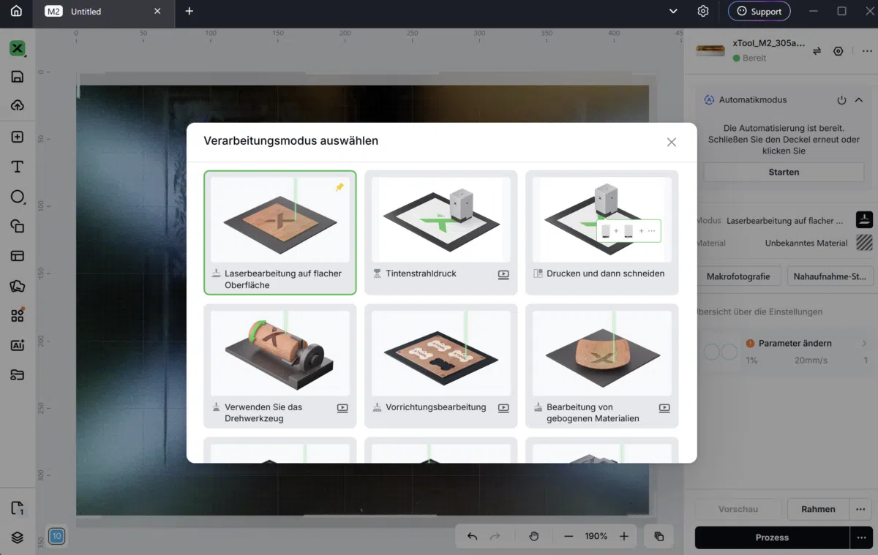Screen dimensions: 878x555
Task: Select the Tintenstrahldruck mode card
Action: pyautogui.click(x=441, y=233)
